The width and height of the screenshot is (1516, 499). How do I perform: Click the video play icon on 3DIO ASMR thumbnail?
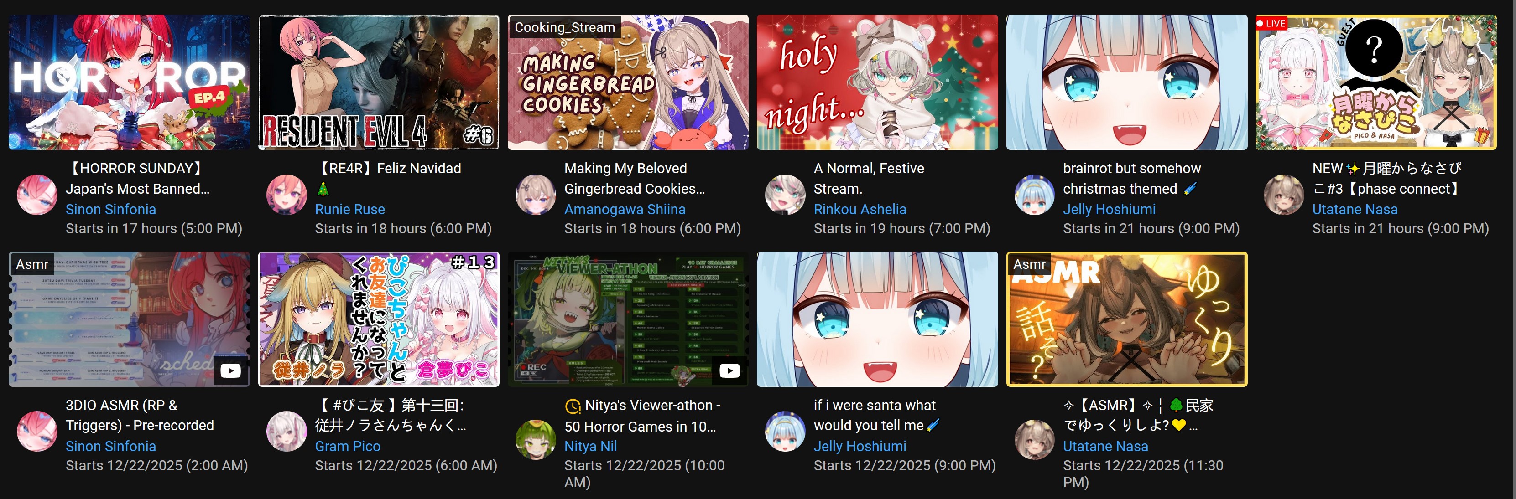point(230,371)
